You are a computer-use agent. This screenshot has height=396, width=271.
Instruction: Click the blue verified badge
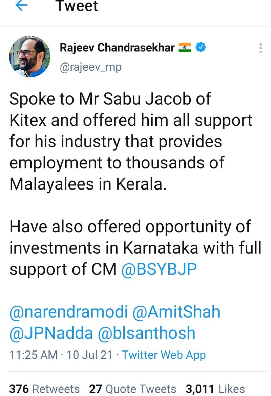click(x=201, y=48)
